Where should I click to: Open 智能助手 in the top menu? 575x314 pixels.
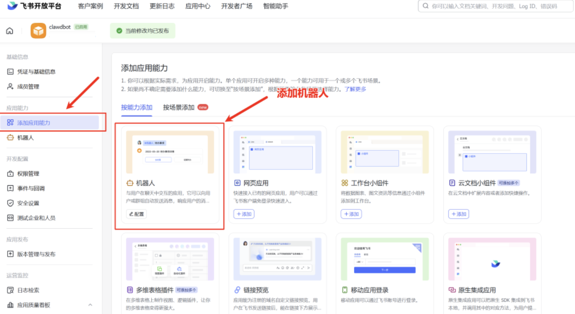pos(276,6)
